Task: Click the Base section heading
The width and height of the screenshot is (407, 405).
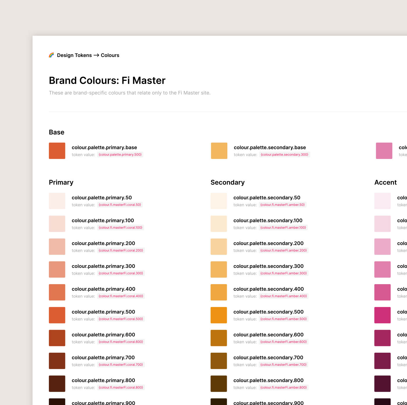Action: point(56,132)
